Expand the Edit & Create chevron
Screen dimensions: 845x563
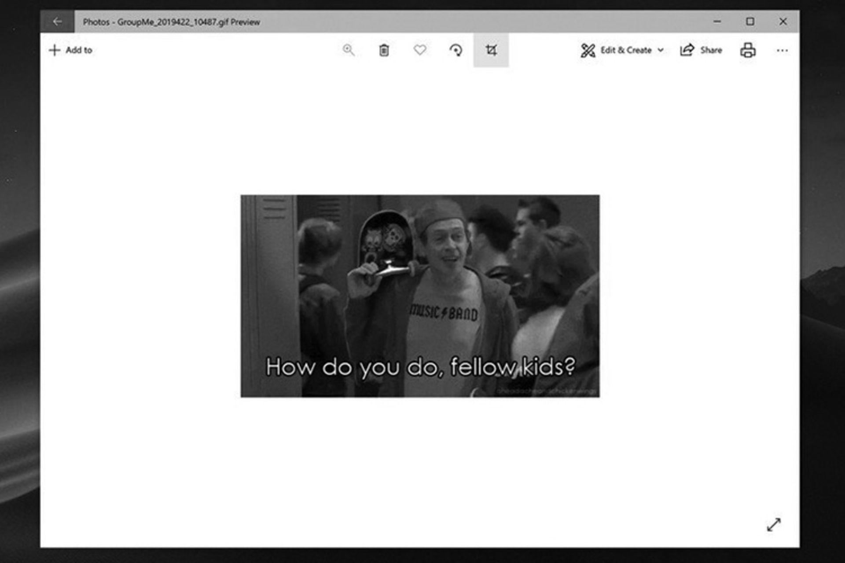click(661, 50)
